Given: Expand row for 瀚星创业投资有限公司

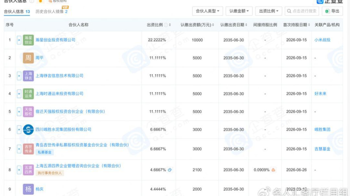Looking at the screenshot, I should point(19,40).
